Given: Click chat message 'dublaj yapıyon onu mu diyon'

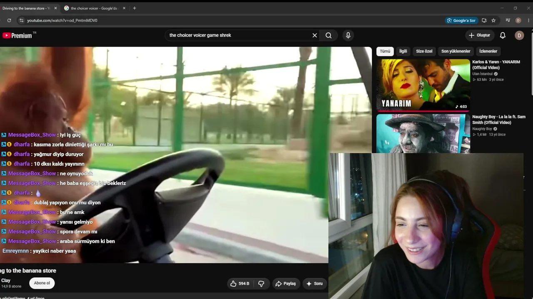Looking at the screenshot, I should coord(67,203).
